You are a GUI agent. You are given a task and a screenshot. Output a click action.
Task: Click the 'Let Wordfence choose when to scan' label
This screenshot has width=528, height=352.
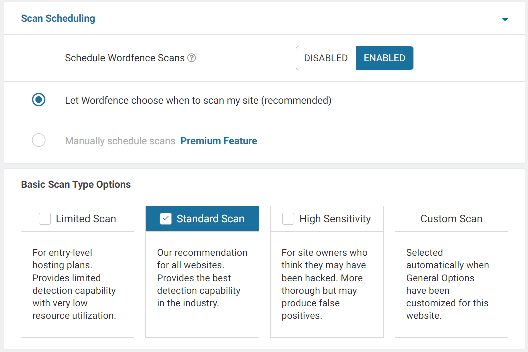click(198, 100)
